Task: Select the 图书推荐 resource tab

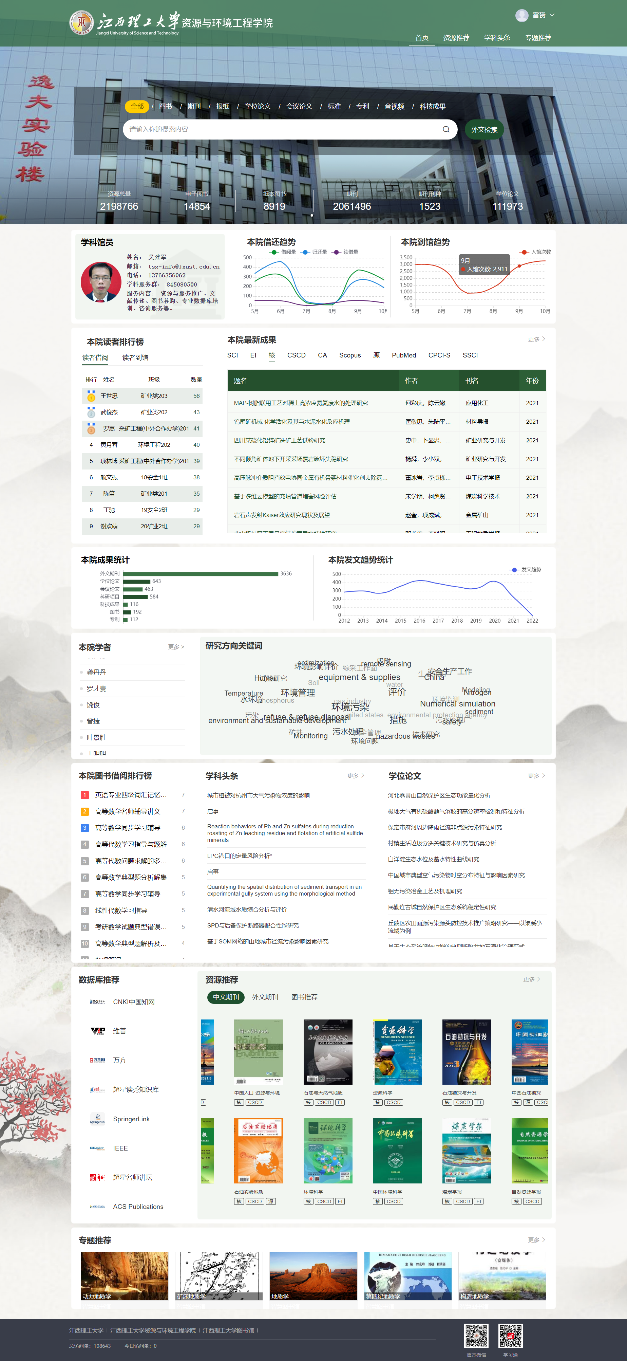Action: [304, 997]
